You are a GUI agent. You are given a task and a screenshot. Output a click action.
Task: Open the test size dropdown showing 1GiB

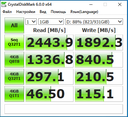51,22
